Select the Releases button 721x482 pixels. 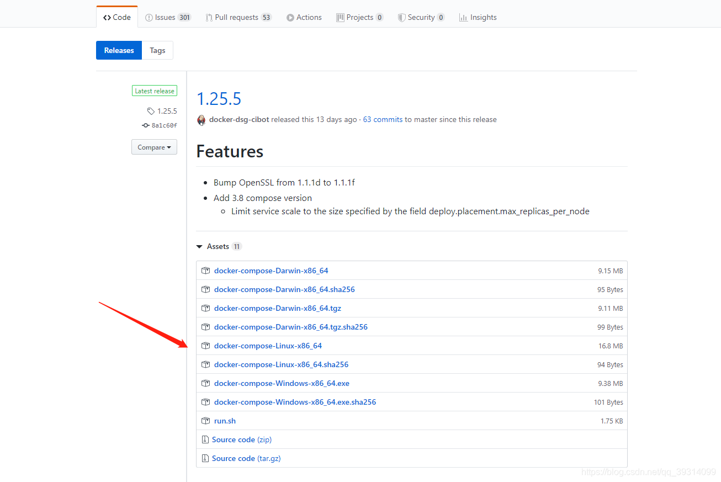pos(119,50)
